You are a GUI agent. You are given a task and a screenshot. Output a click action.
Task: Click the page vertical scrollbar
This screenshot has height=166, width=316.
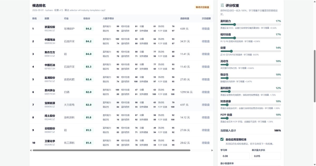point(314,76)
